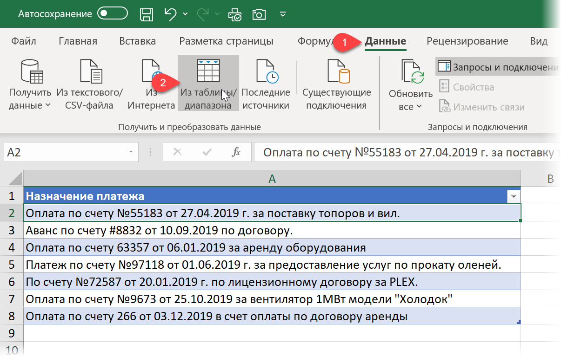This screenshot has width=561, height=356.
Task: Click Из Интернета
Action: [x=151, y=84]
